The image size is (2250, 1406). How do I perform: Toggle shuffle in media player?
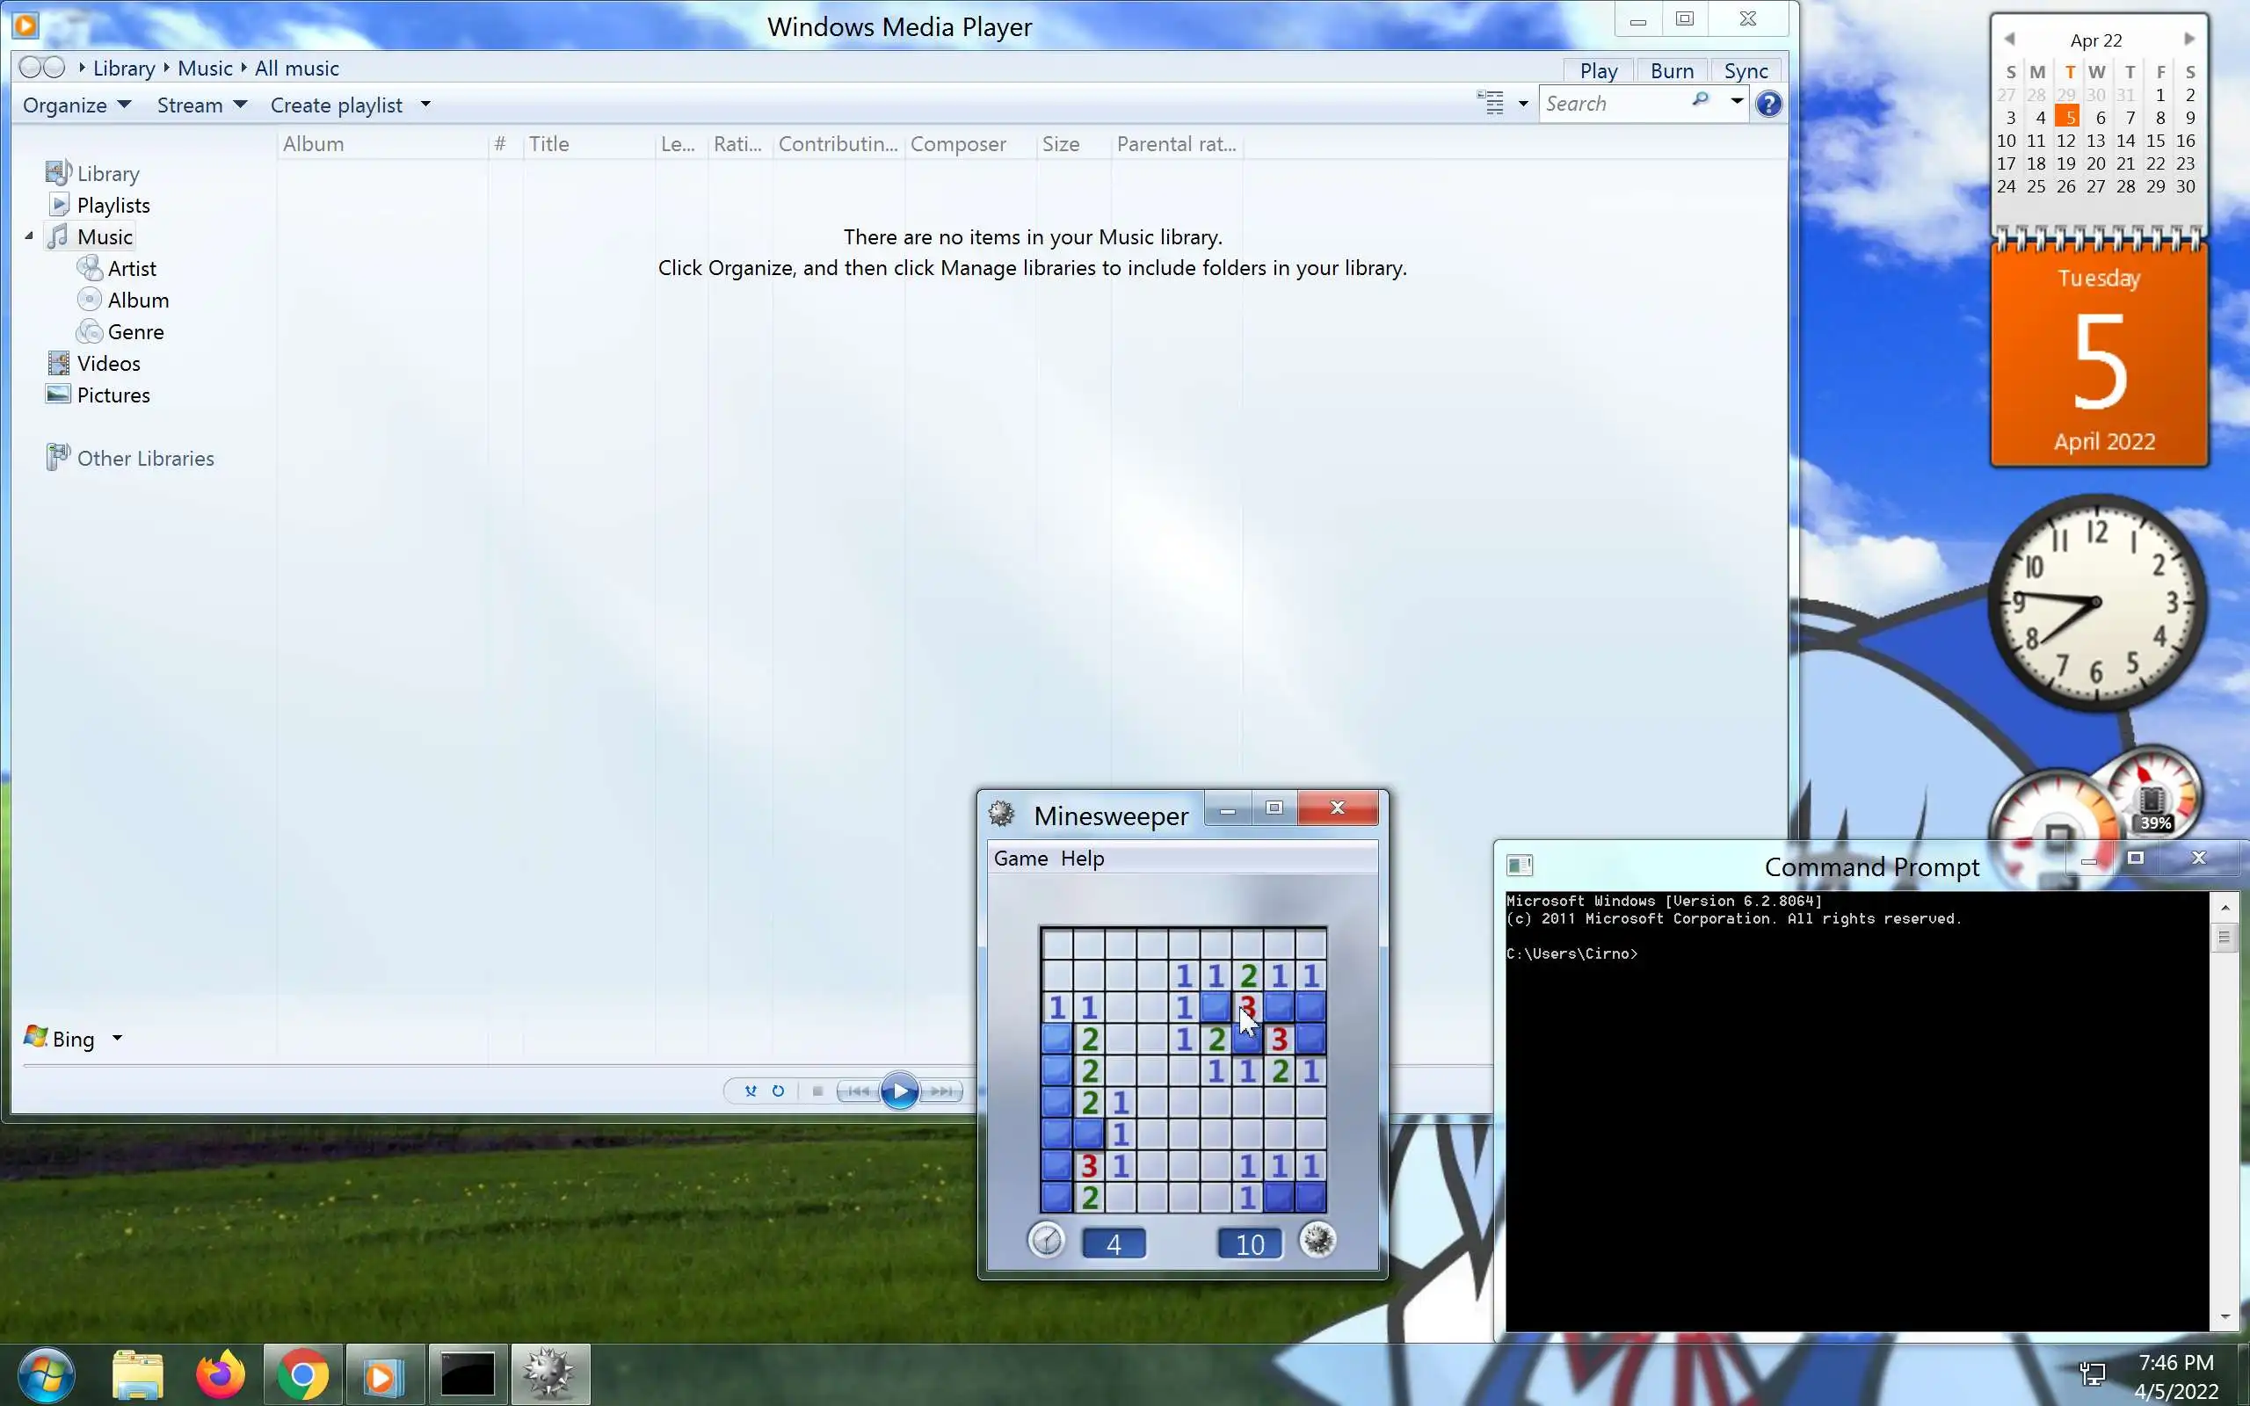(751, 1091)
